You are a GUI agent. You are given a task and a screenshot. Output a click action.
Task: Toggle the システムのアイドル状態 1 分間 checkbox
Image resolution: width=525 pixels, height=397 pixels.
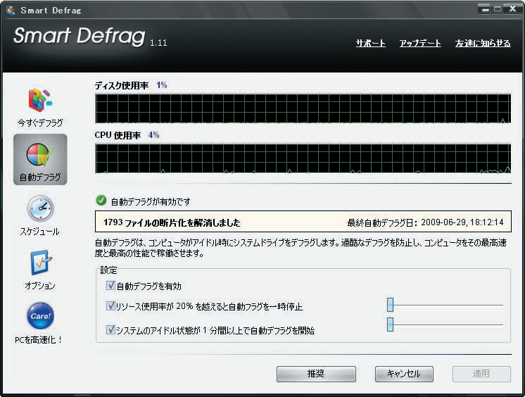[110, 329]
